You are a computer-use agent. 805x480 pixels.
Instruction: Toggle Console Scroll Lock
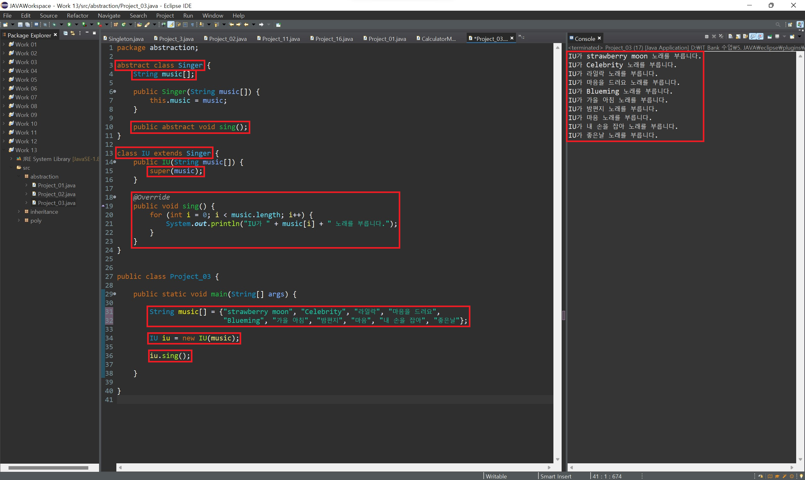(x=738, y=36)
